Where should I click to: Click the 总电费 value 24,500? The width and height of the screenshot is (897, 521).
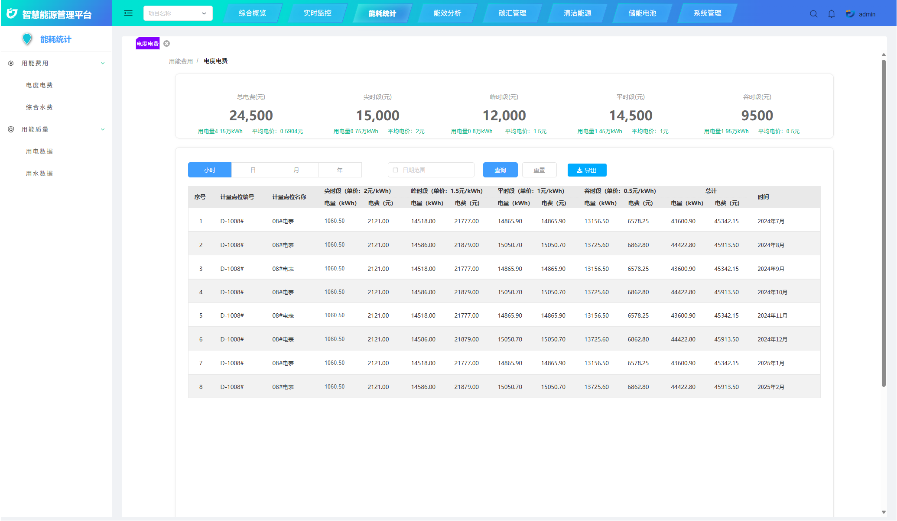tap(251, 116)
